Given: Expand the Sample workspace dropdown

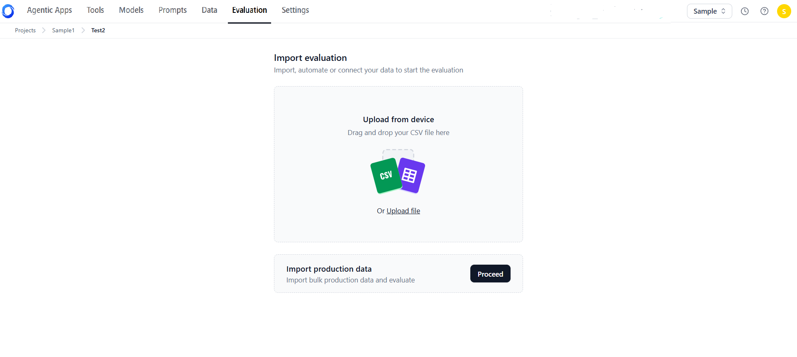Looking at the screenshot, I should coord(709,11).
